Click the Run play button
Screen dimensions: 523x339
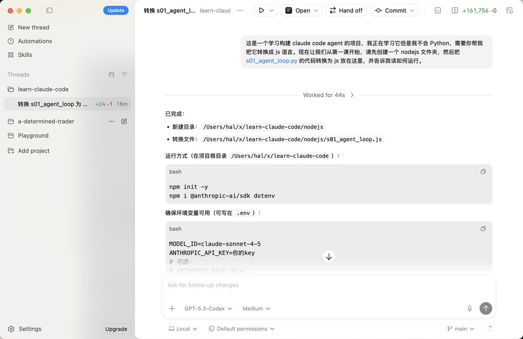coord(261,10)
